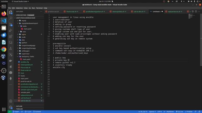This screenshot has width=202, height=113.
Task: Click the main branch in status bar
Action: [16, 112]
